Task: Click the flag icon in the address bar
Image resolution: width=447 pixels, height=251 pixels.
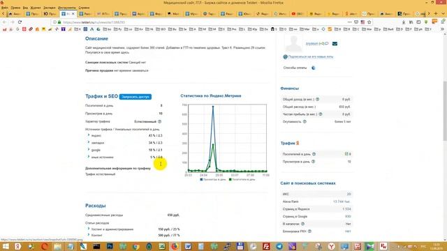Action: coord(362,22)
